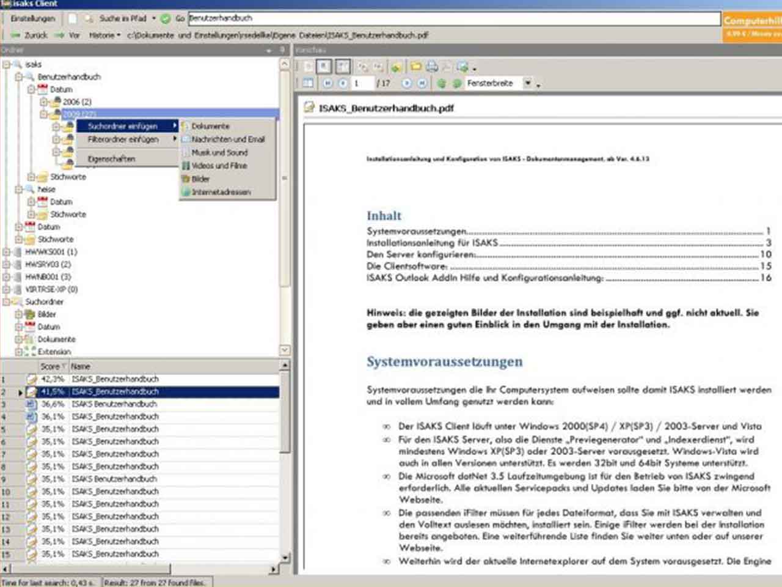Image resolution: width=782 pixels, height=587 pixels.
Task: Select Suchordner einfügen in context menu
Action: (x=127, y=126)
